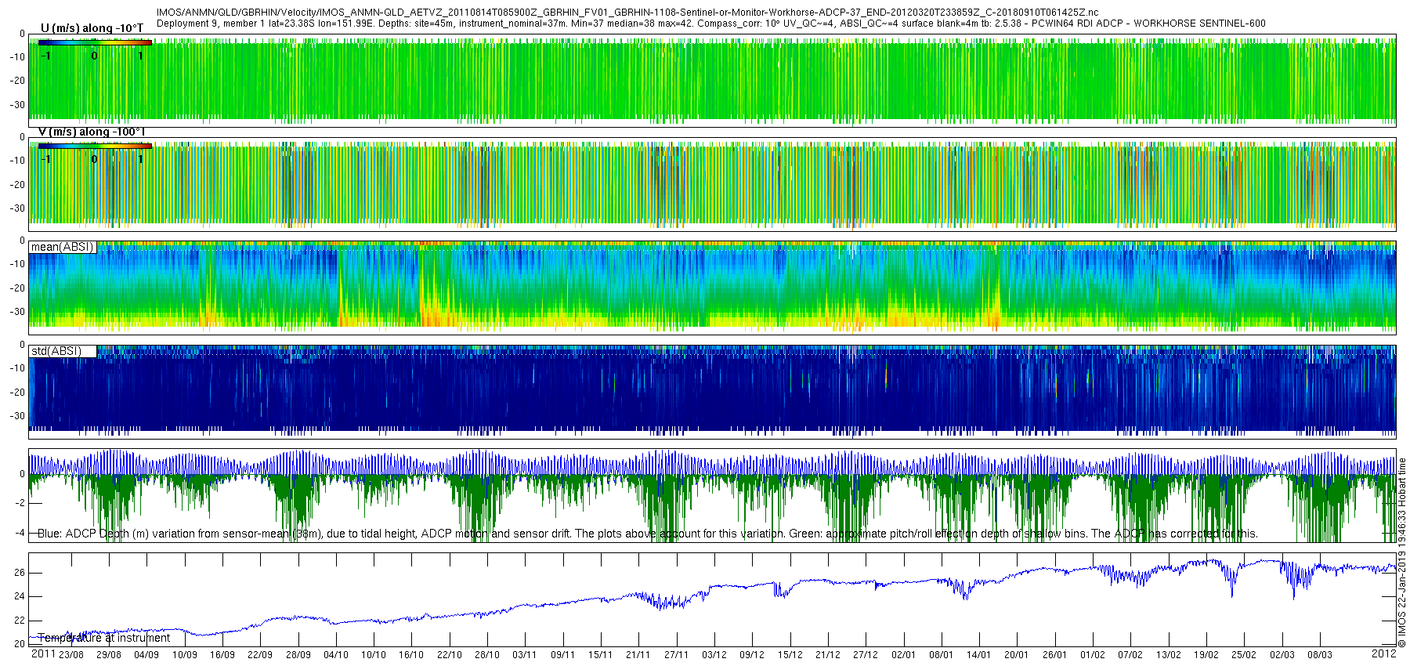The width and height of the screenshot is (1410, 666).
Task: Click the 2012 year label on the time axis
Action: click(1383, 653)
